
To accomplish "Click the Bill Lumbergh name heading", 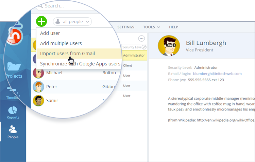I will [206, 43].
